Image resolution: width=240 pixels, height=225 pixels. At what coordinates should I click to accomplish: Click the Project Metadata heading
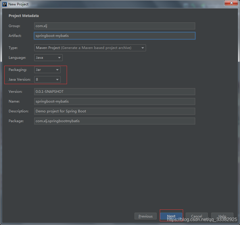24,16
